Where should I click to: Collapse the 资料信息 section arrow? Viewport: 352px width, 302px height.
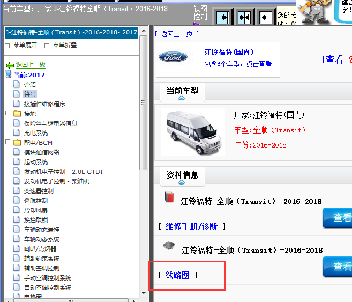pos(182,182)
